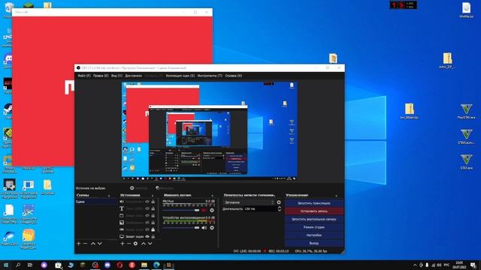Move source up with the Sources panel arrow
481x270 pixels.
click(144, 243)
